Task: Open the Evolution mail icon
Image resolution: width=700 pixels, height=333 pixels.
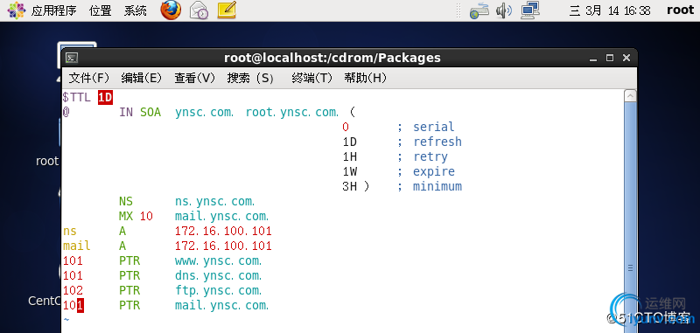Action: (x=199, y=10)
